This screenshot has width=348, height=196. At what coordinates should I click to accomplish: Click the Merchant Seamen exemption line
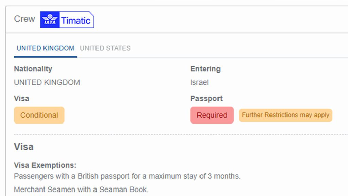pos(81,190)
